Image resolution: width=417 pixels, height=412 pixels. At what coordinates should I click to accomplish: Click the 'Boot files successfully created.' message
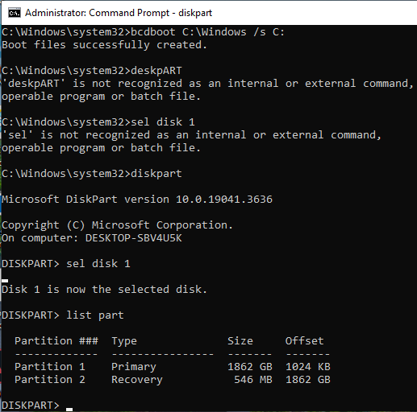pyautogui.click(x=104, y=45)
